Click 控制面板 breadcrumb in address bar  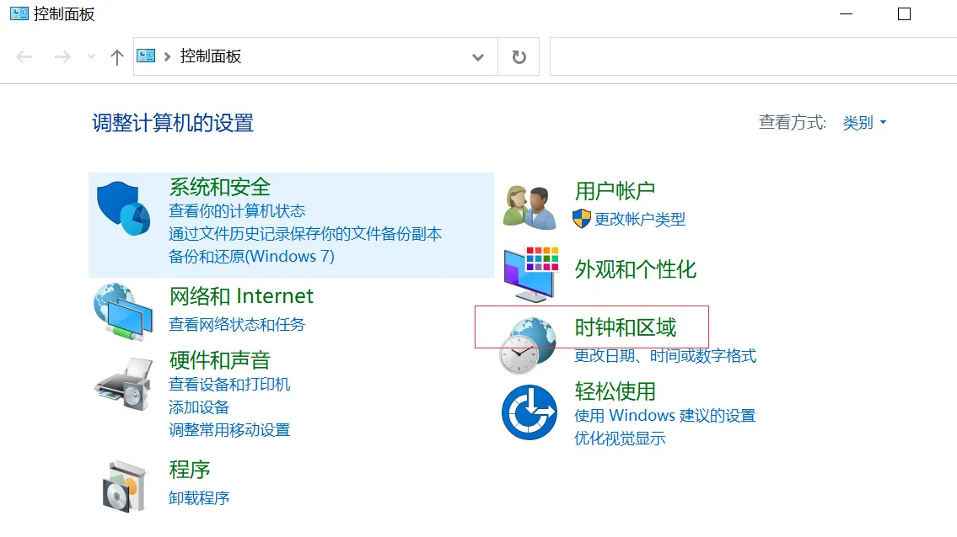(211, 56)
